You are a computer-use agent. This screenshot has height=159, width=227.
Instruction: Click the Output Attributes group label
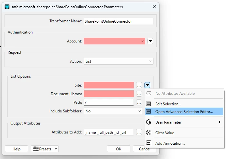click(x=25, y=123)
